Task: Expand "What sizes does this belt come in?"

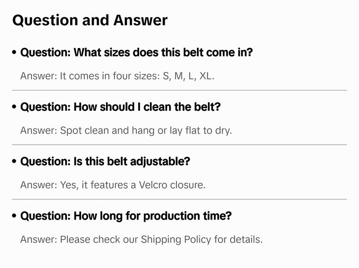Action: click(x=136, y=53)
